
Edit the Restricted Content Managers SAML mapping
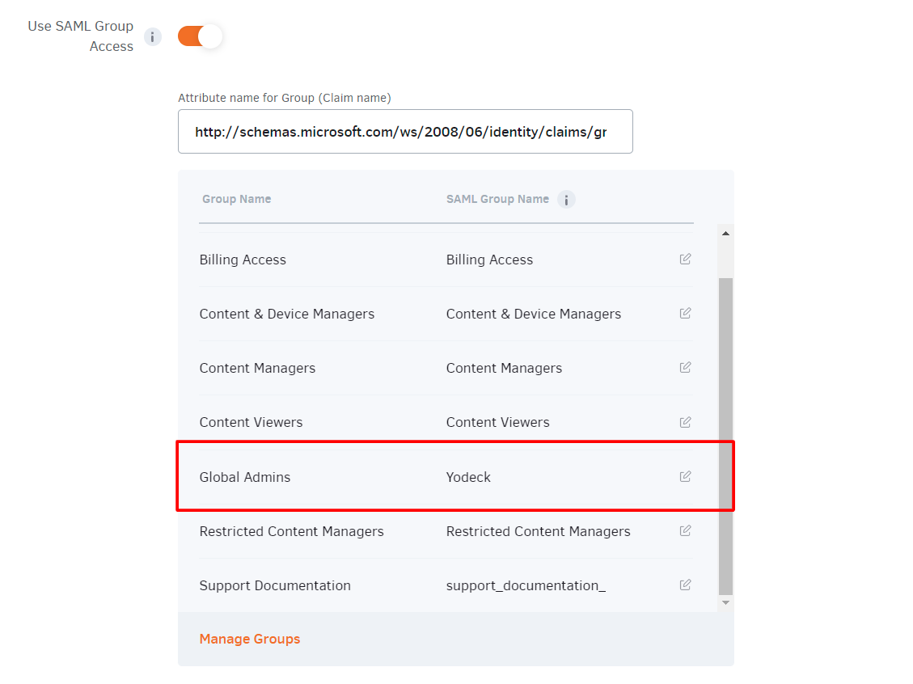[685, 531]
